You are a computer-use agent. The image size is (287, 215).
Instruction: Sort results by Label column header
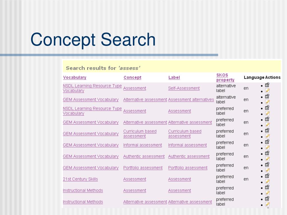[x=174, y=77]
